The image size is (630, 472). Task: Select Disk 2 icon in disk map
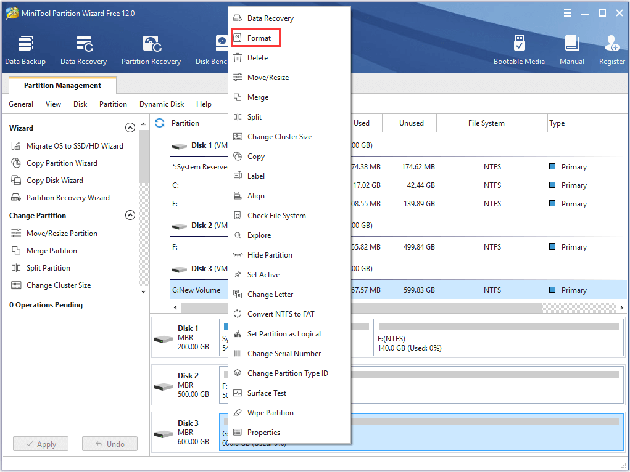click(164, 386)
